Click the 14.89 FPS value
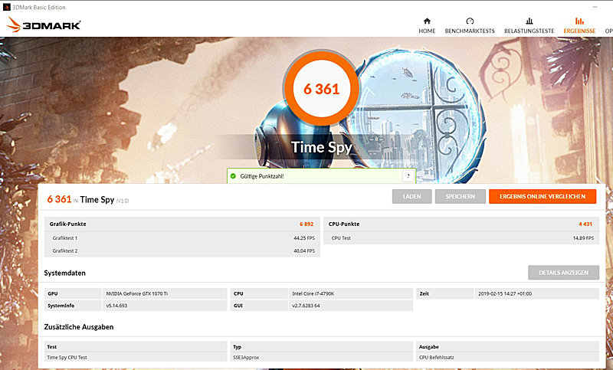The image size is (613, 370). click(x=583, y=238)
